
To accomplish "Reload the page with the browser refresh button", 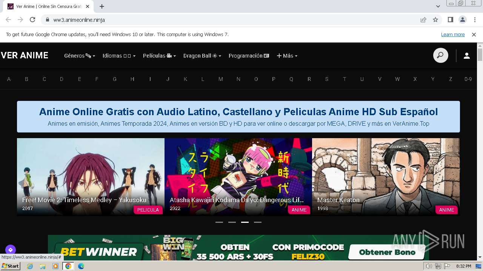I will 32,20.
